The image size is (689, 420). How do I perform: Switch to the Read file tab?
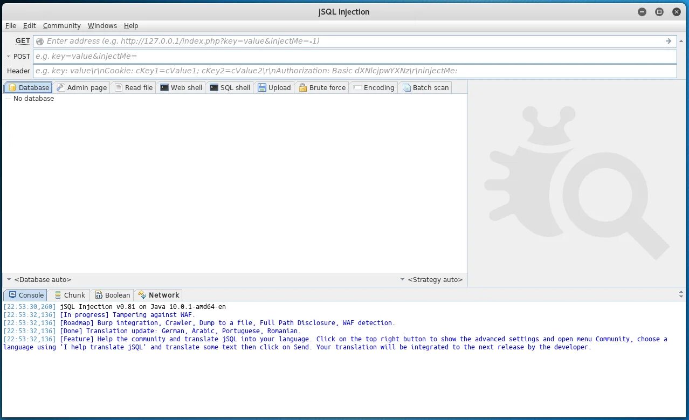[133, 87]
